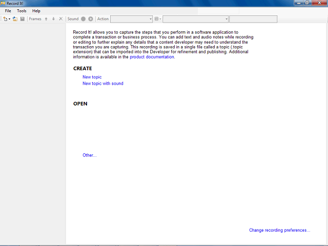328x246 pixels.
Task: Follow the product documentation link
Action: (152, 57)
